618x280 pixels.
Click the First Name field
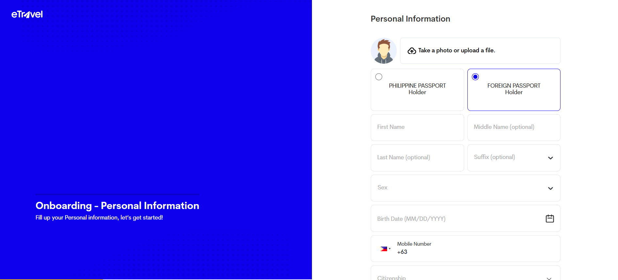[417, 127]
